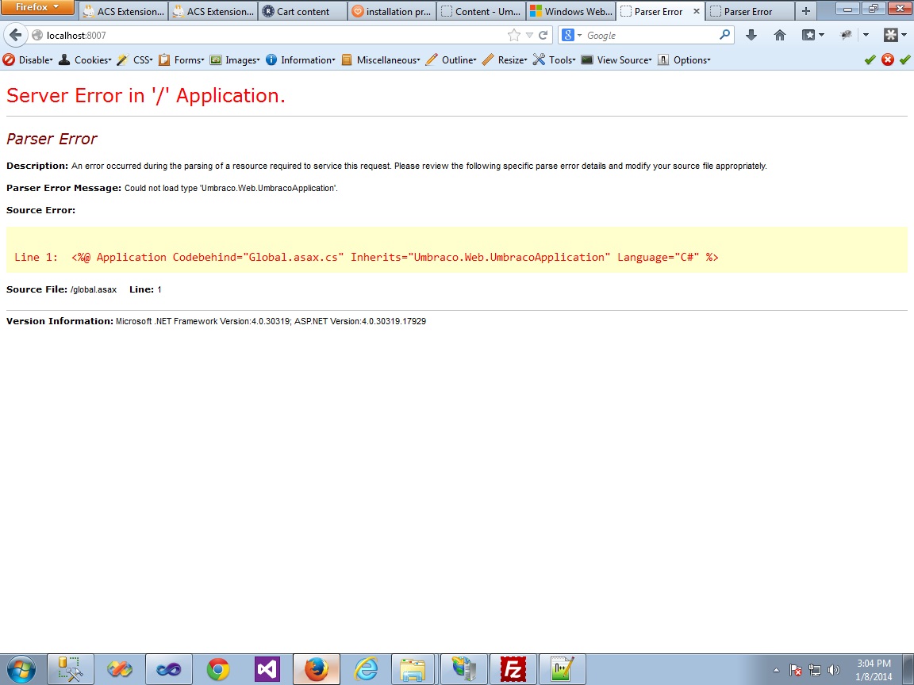Open Internet Explorer from the taskbar
The height and width of the screenshot is (685, 914).
[366, 670]
